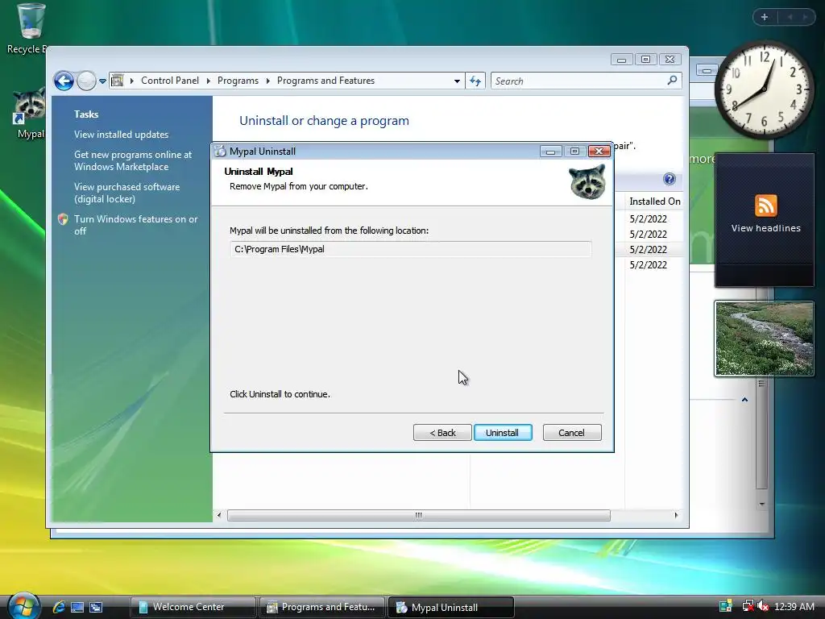Click the Refresh button beside address bar

[x=475, y=81]
